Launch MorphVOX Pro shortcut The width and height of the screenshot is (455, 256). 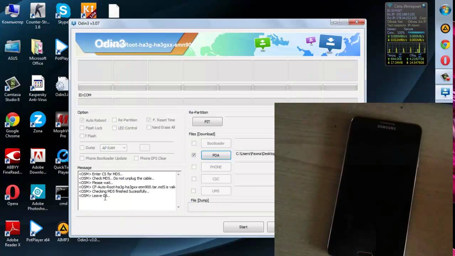click(62, 125)
